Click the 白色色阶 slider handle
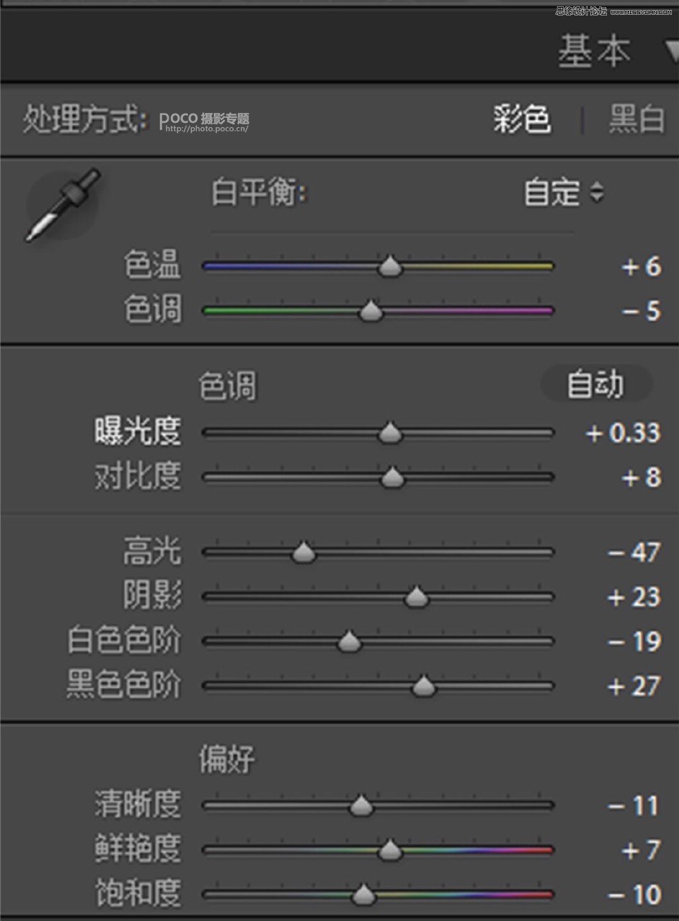 coord(349,642)
